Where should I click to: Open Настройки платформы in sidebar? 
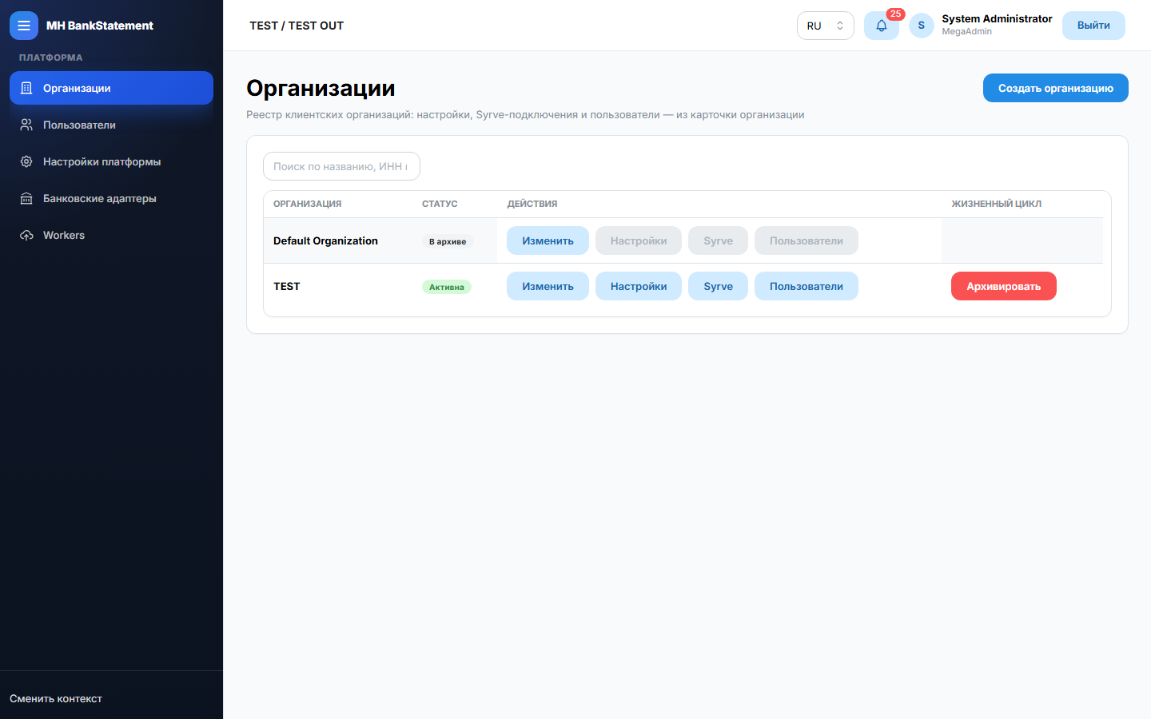tap(111, 161)
